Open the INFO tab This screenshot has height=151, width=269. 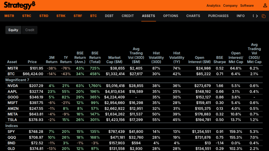(x=241, y=16)
